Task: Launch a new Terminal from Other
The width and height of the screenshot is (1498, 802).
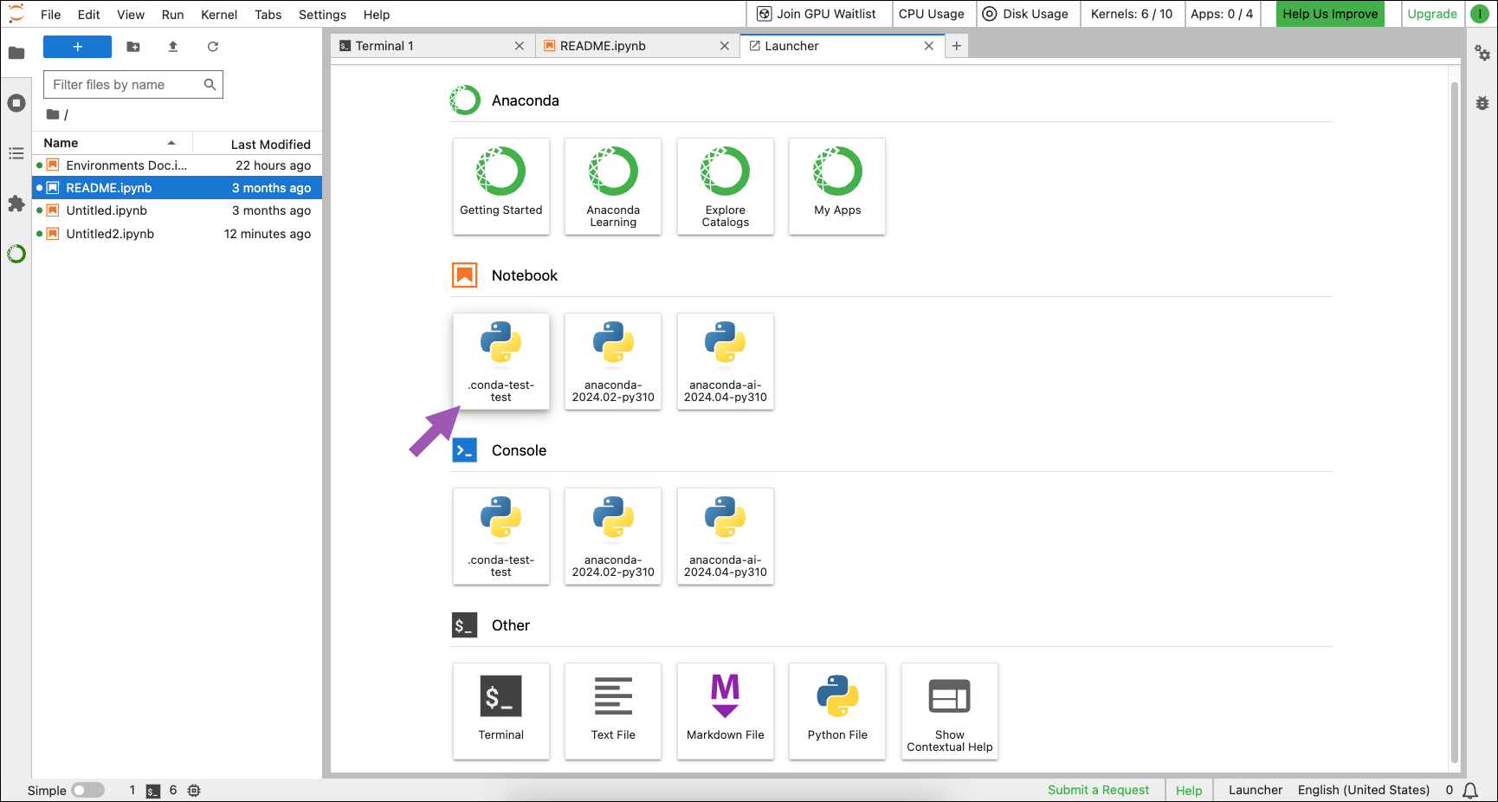Action: [501, 711]
